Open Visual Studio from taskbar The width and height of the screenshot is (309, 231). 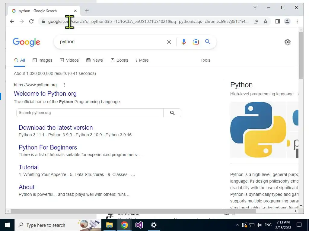coord(139,225)
